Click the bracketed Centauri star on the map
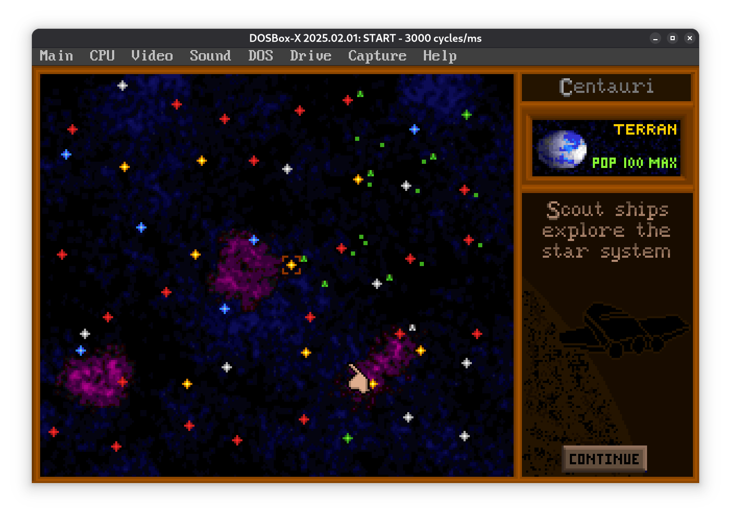 click(x=291, y=265)
